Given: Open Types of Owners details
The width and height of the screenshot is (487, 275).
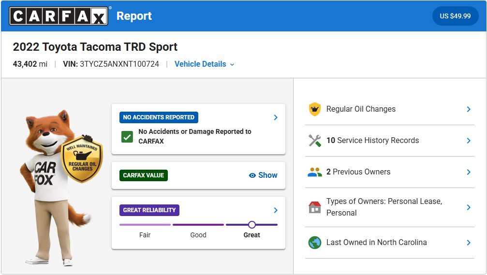Looking at the screenshot, I should tap(389, 207).
